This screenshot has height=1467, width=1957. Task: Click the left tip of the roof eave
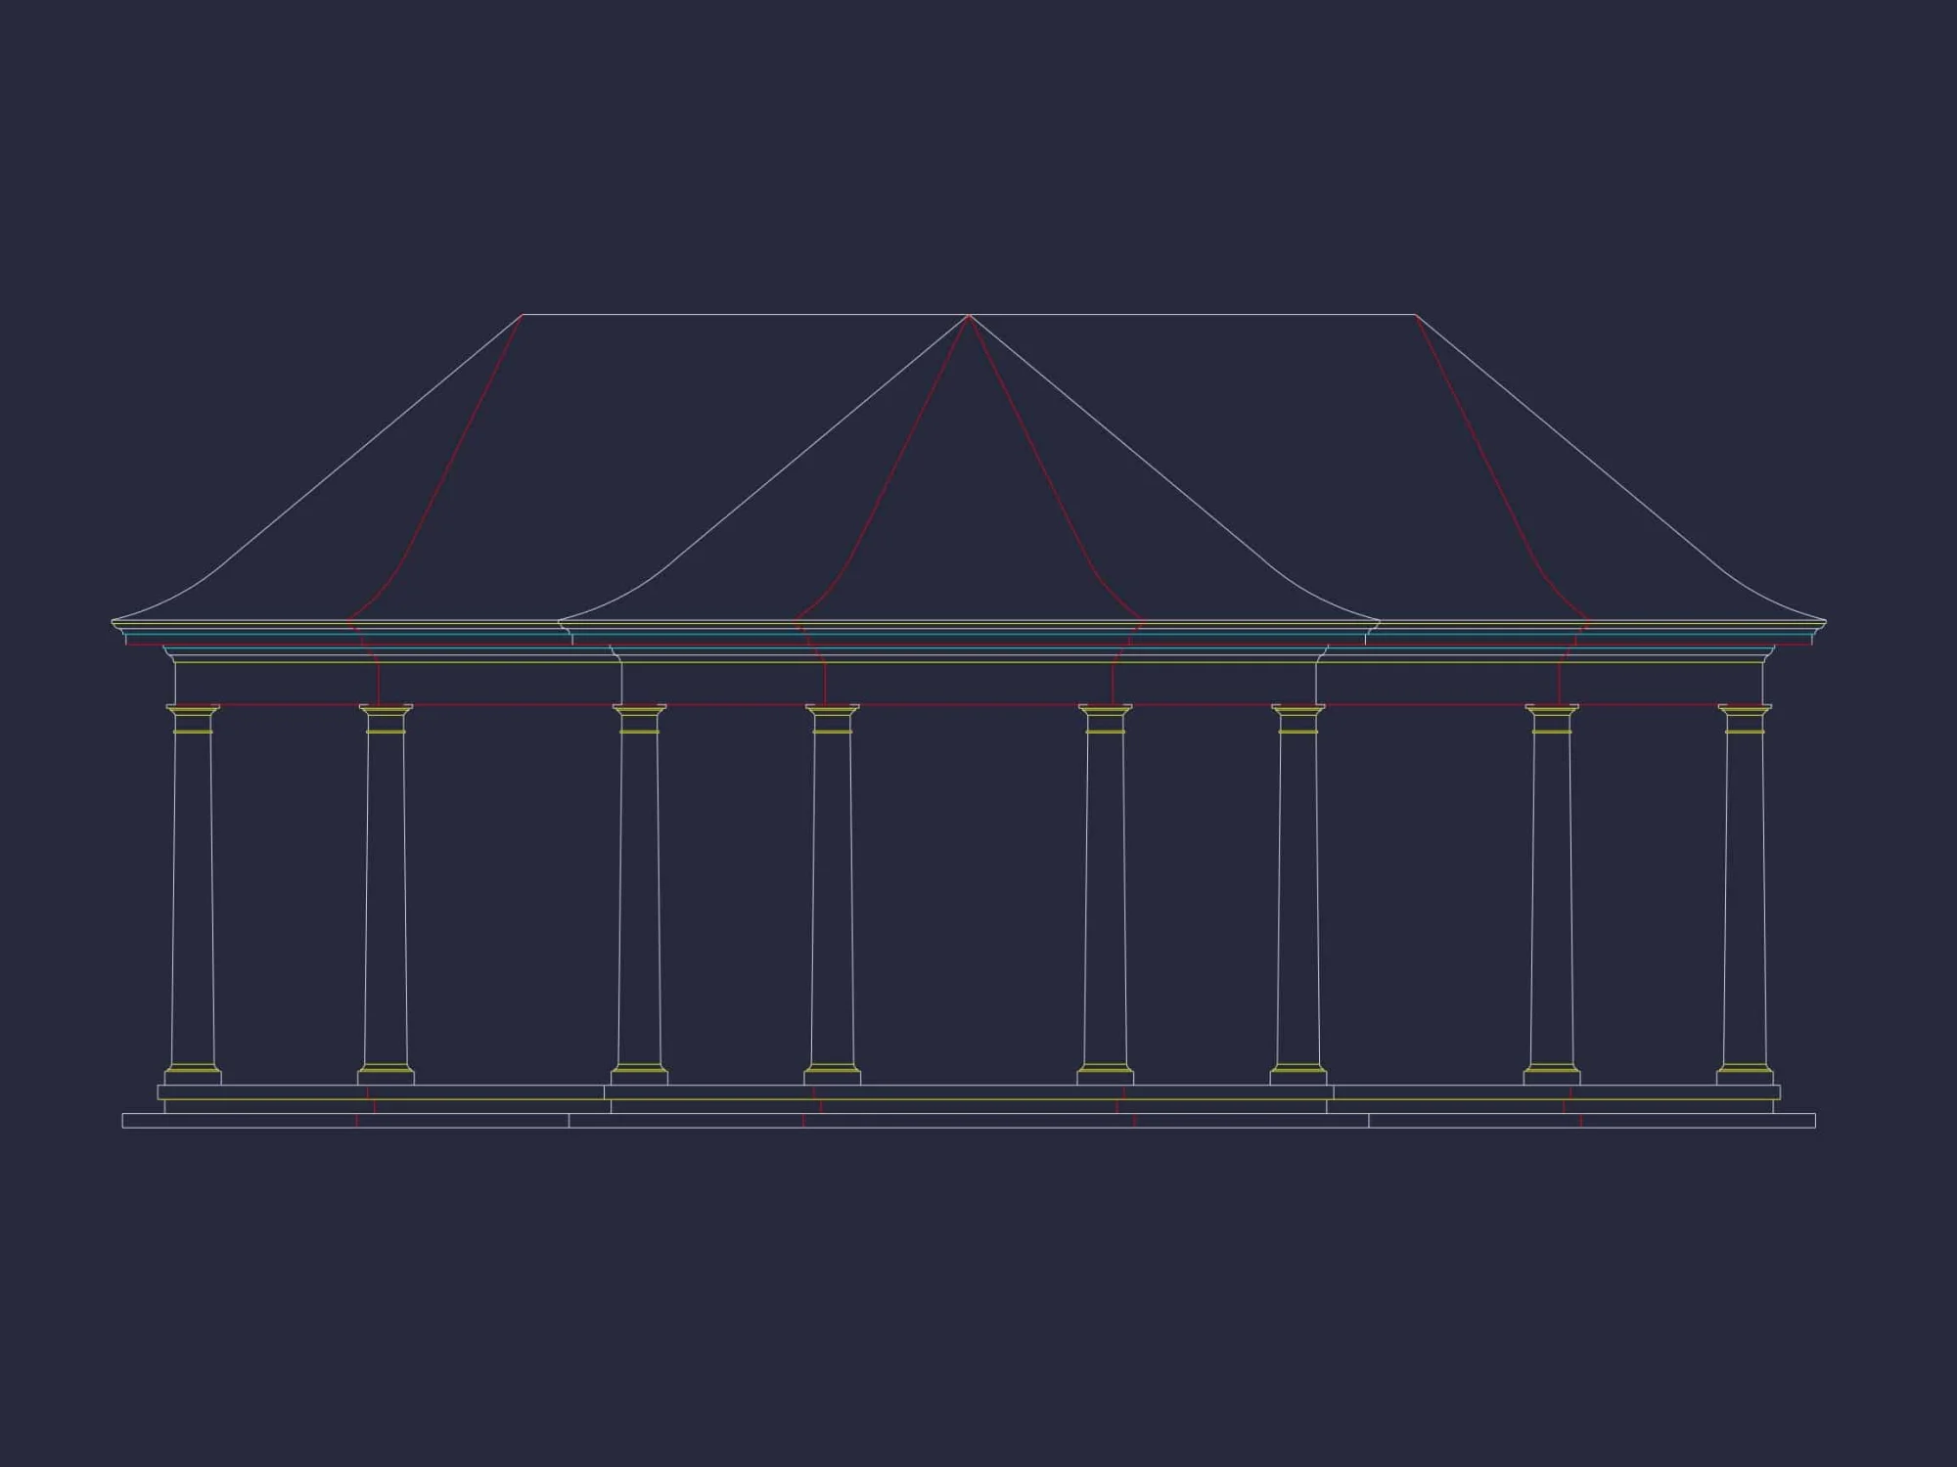[114, 621]
